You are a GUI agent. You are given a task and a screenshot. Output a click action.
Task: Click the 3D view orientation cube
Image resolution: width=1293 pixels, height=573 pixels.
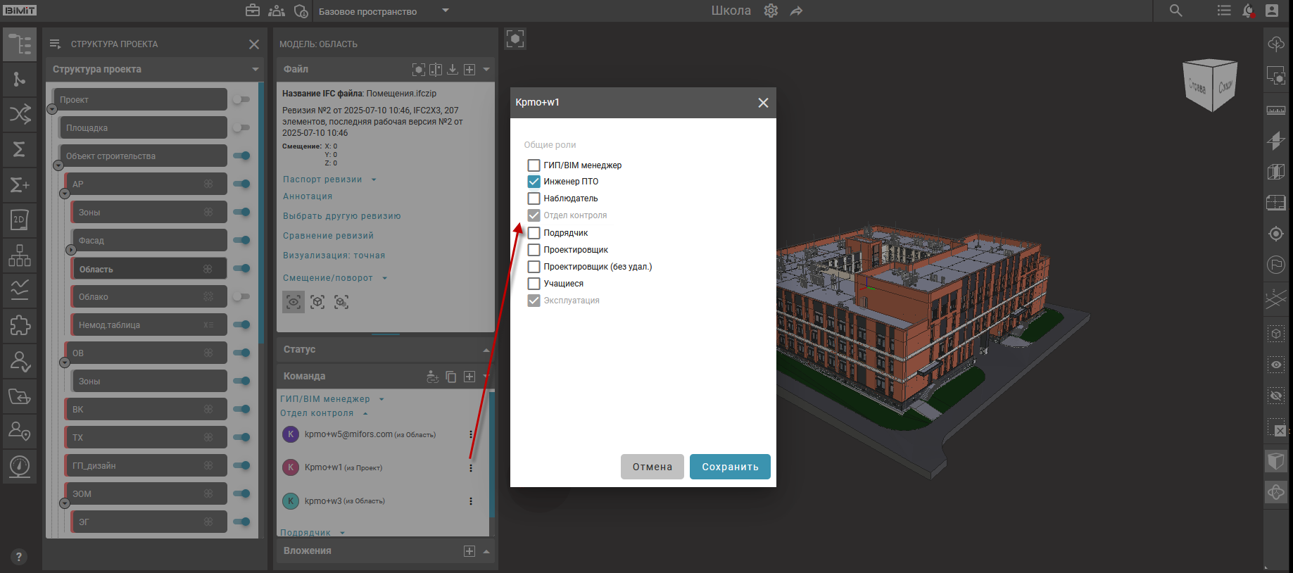(x=1210, y=85)
